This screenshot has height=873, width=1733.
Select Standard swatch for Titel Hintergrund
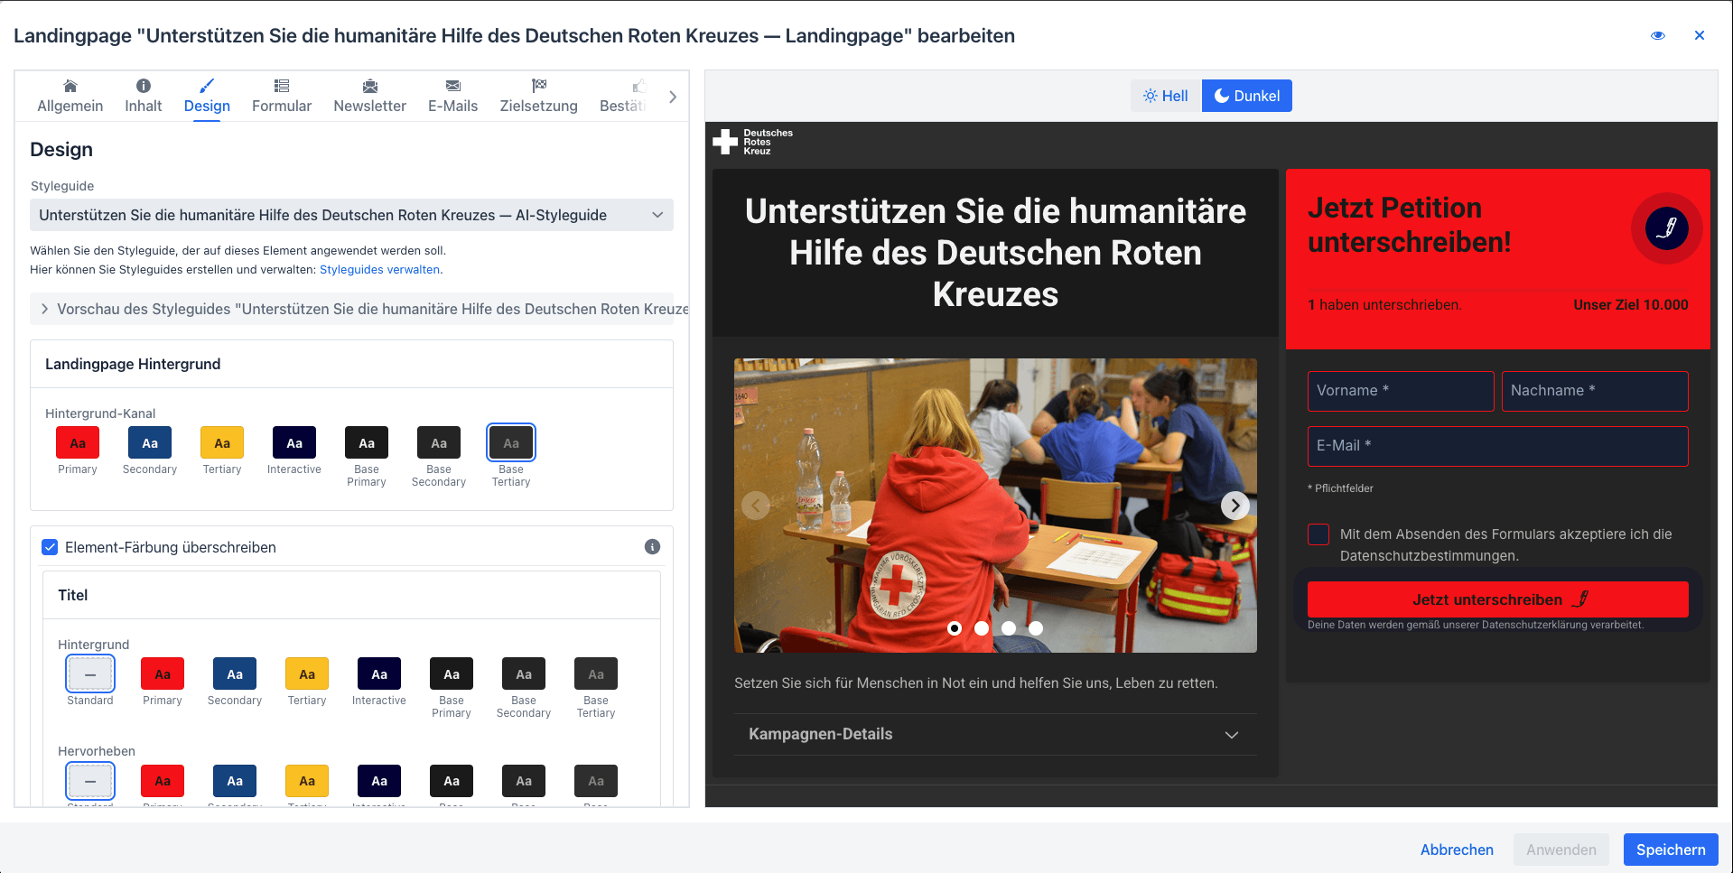coord(90,674)
